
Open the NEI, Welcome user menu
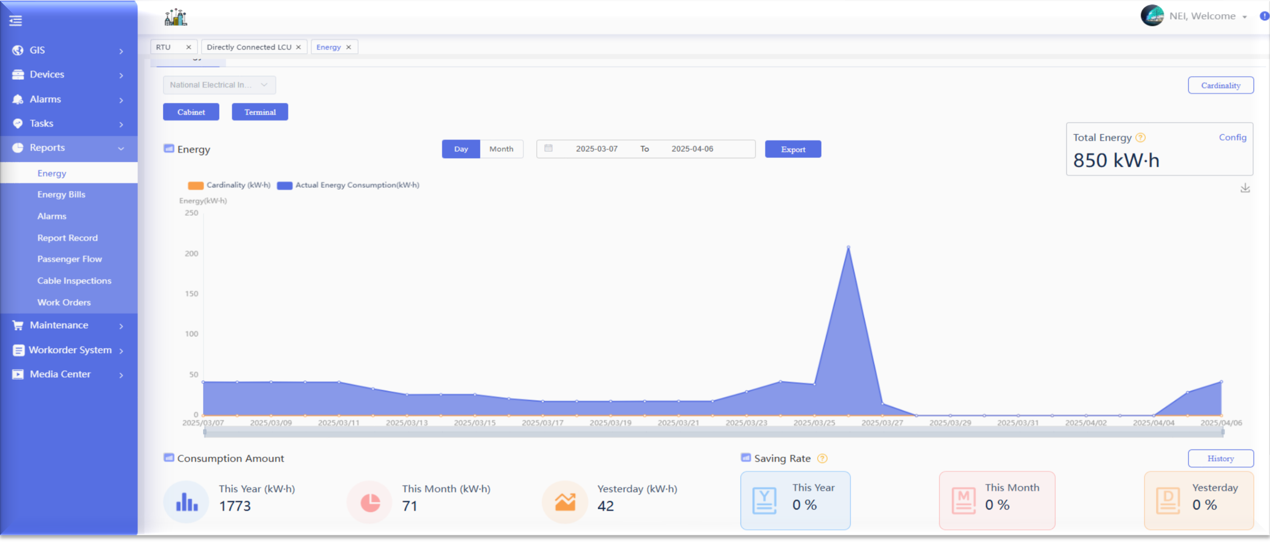coord(1208,16)
